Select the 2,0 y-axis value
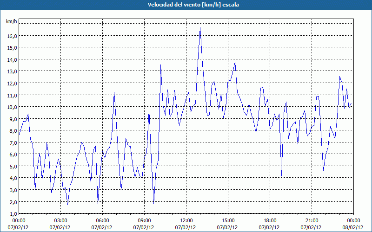Viewport: 372px width, 232px height. coord(13,202)
